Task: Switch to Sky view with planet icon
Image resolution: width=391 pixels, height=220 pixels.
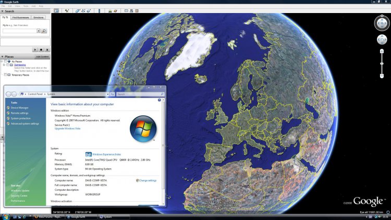Action: 115,11
